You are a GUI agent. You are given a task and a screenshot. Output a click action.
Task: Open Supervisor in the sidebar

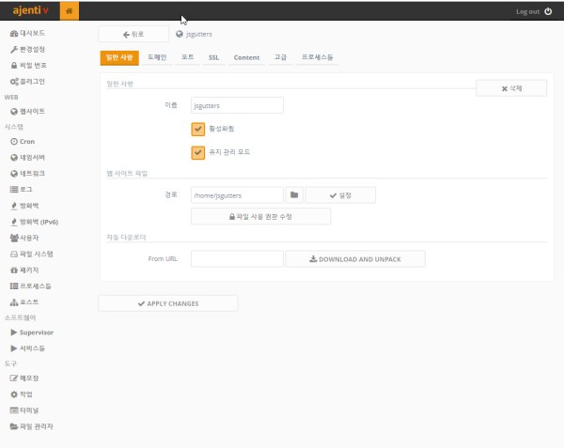(32, 332)
